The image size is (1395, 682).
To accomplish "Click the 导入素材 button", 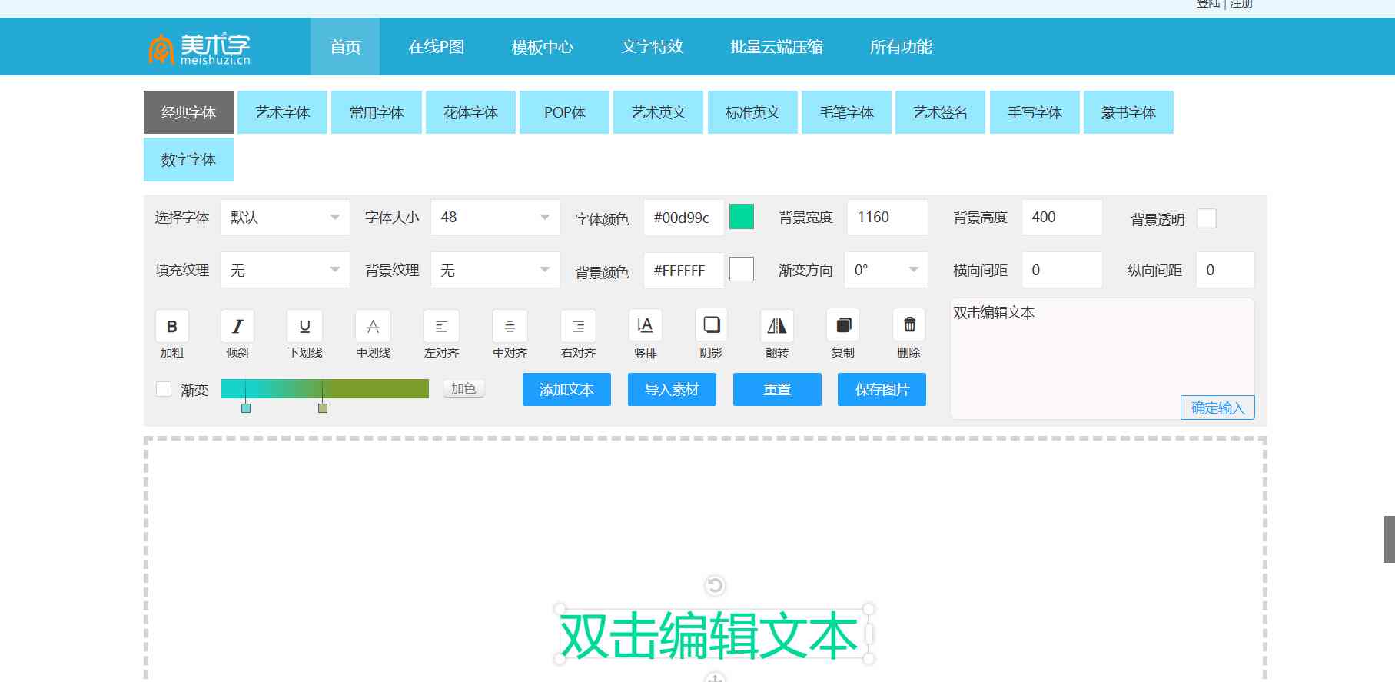I will (x=672, y=389).
